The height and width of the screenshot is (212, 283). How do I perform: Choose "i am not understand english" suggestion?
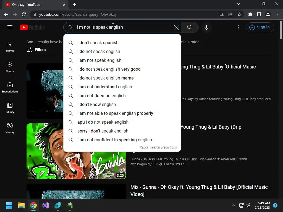(122, 87)
